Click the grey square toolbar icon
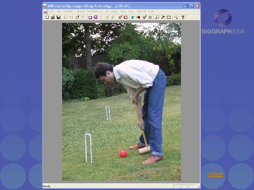 150,17
